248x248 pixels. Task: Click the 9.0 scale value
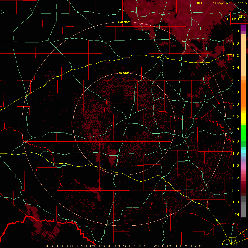pos(236,44)
